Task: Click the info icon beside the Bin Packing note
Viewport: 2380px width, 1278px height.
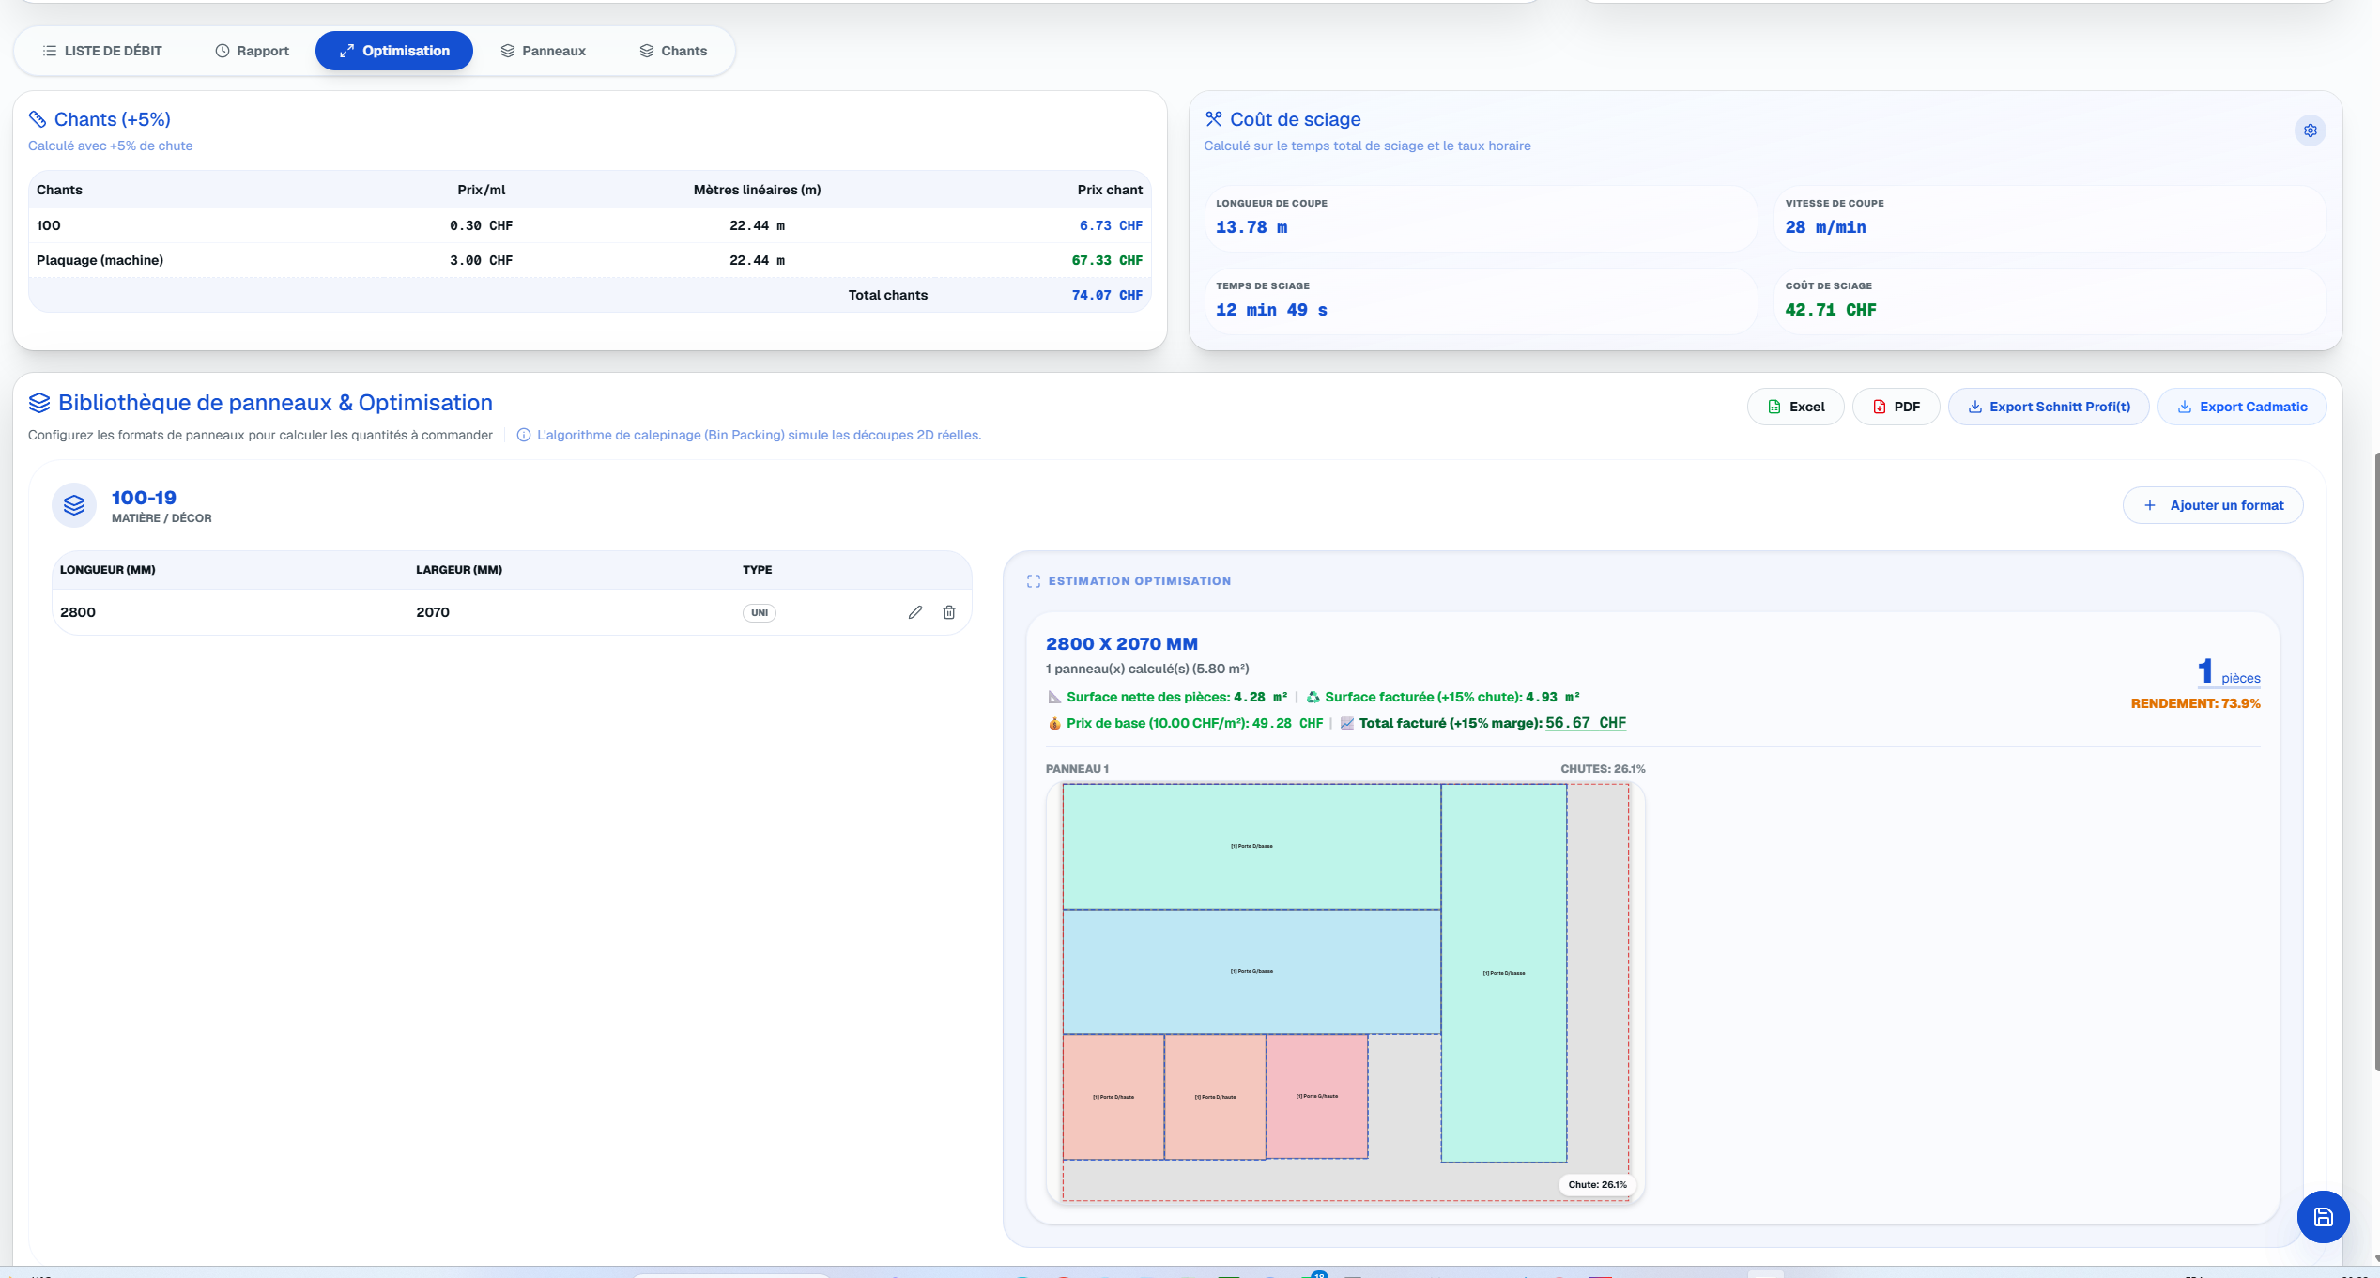Action: click(x=524, y=435)
